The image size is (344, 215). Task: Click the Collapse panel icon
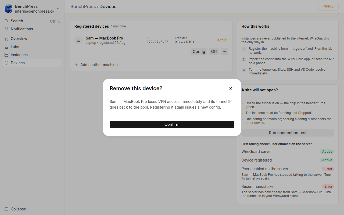[x=6, y=209]
